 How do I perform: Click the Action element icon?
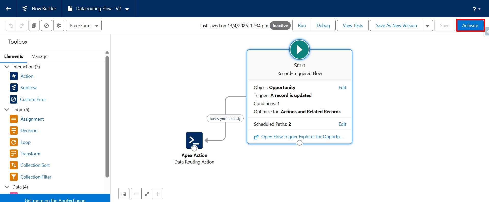pos(14,76)
